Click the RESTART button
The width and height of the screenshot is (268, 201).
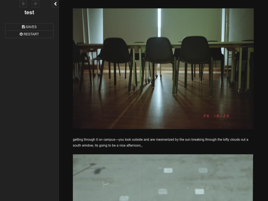[x=29, y=34]
